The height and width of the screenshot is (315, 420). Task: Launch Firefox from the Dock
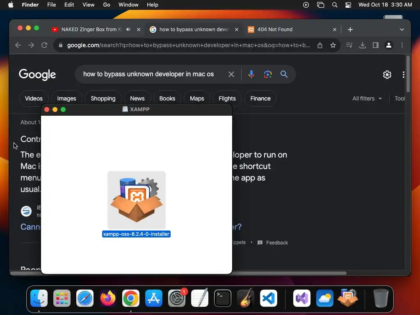tap(108, 298)
